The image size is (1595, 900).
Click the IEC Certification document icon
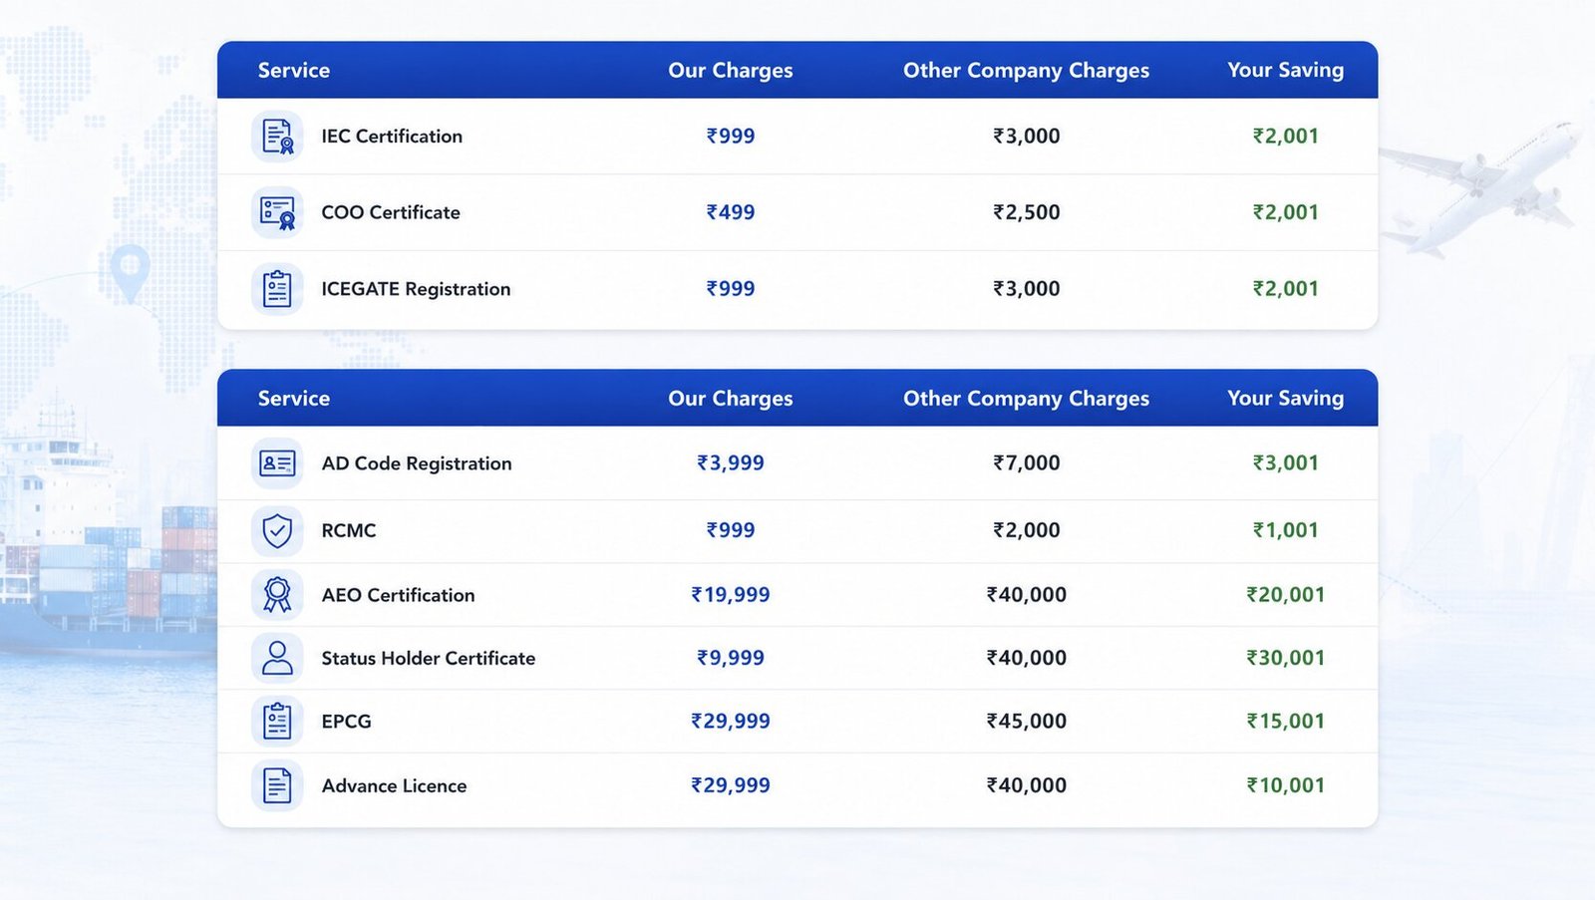pos(277,137)
